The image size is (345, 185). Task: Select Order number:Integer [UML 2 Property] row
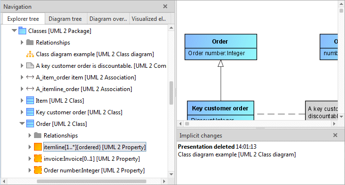pos(94,170)
